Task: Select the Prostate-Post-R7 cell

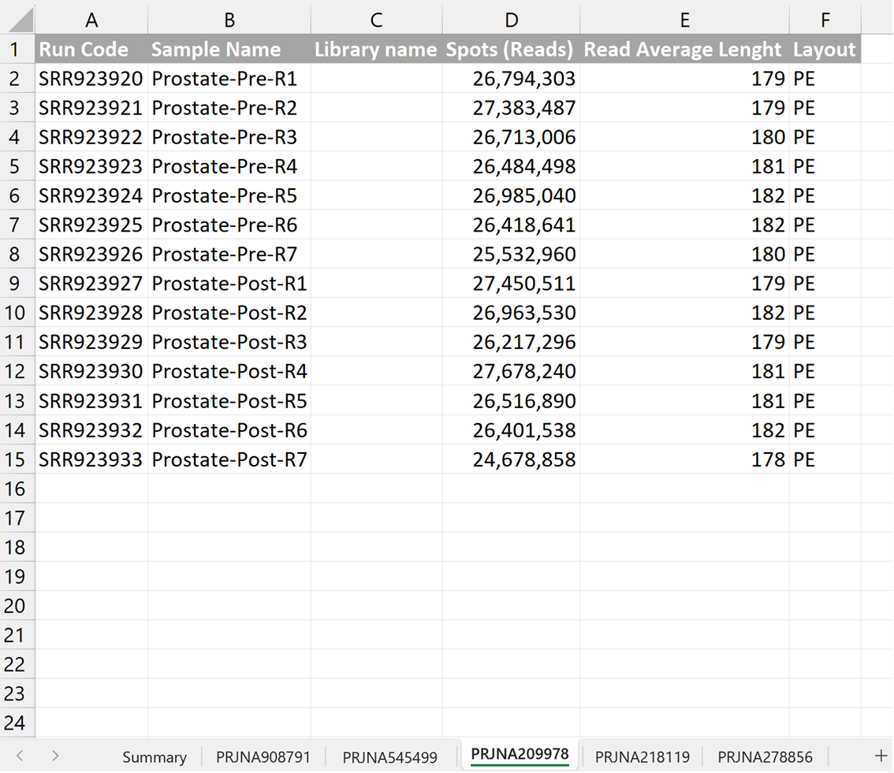Action: click(229, 459)
